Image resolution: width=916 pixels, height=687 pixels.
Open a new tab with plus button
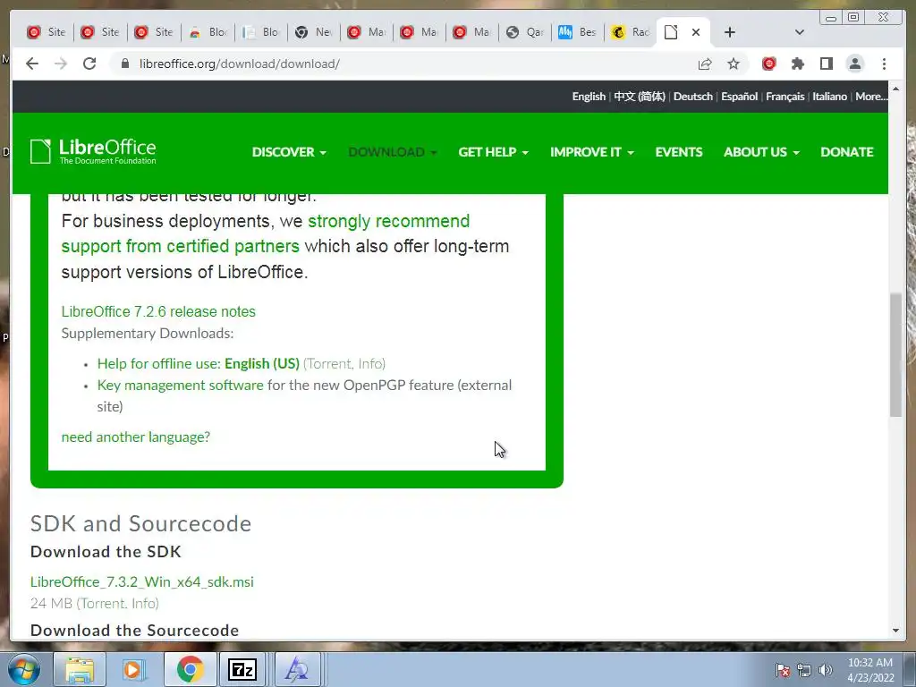click(730, 32)
